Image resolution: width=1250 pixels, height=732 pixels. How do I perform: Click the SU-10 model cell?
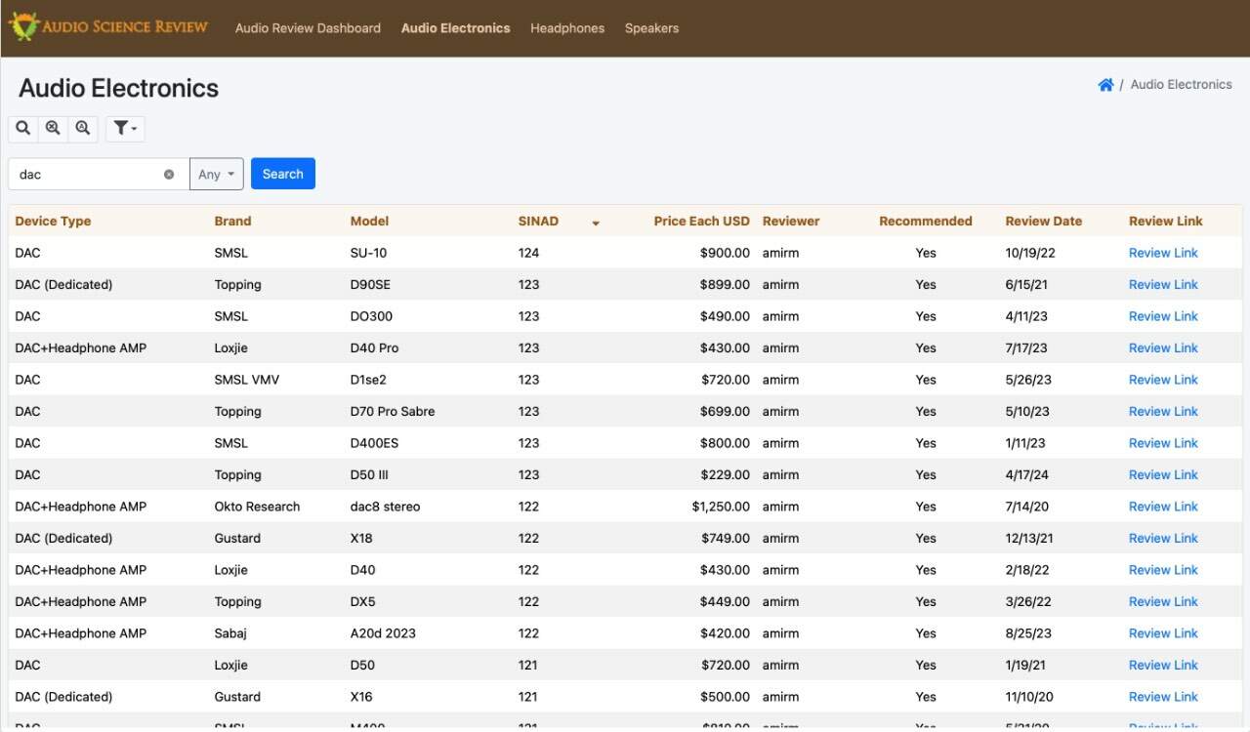tap(368, 253)
